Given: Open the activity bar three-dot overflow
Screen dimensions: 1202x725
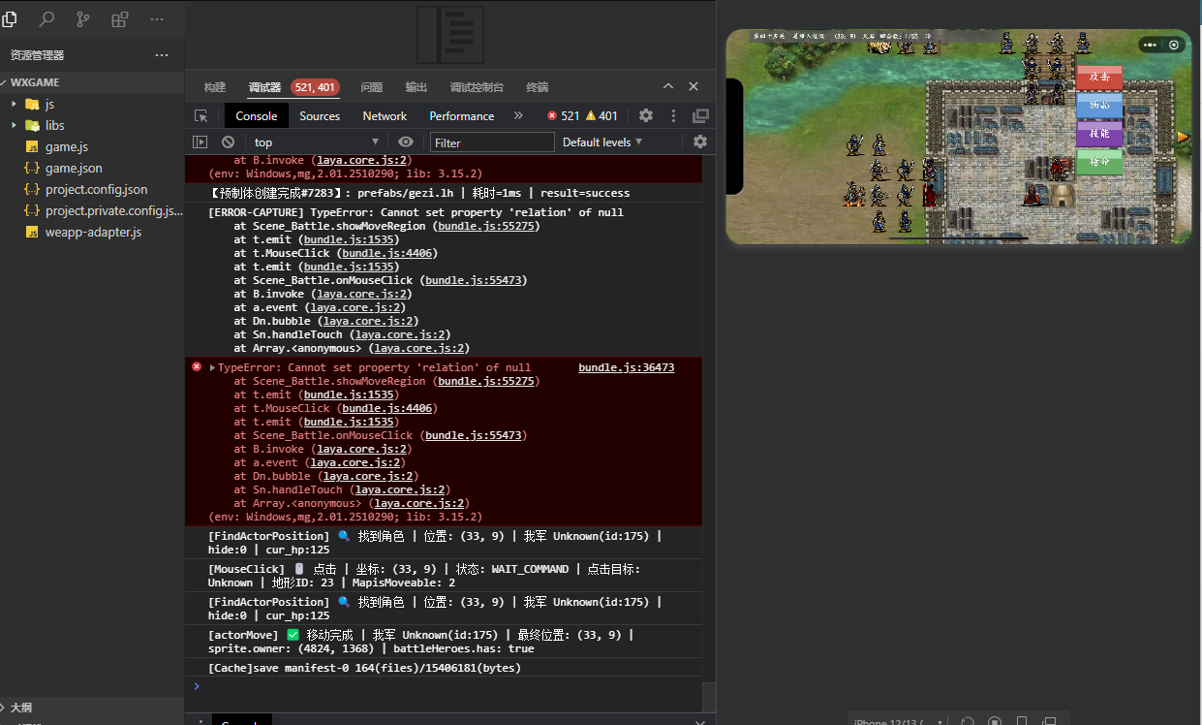Looking at the screenshot, I should [157, 18].
